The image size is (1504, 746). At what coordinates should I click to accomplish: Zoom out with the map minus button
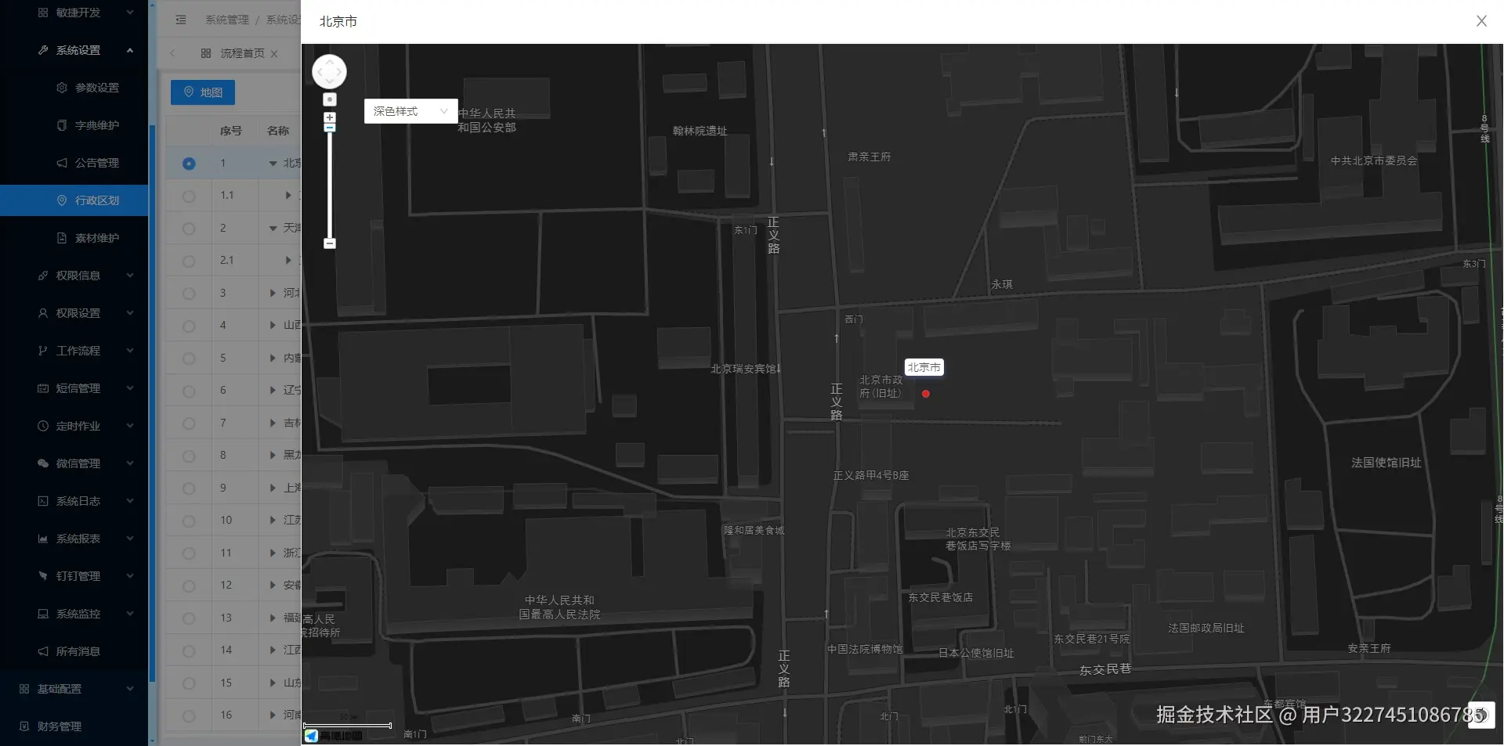pyautogui.click(x=330, y=243)
